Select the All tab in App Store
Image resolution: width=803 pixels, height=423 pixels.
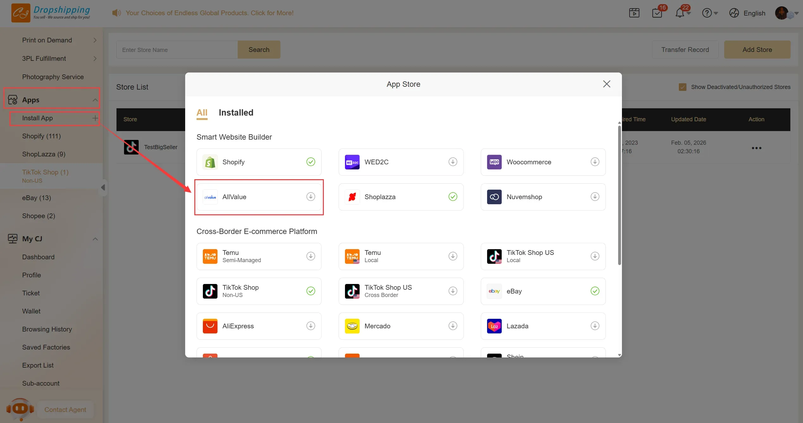pyautogui.click(x=202, y=113)
